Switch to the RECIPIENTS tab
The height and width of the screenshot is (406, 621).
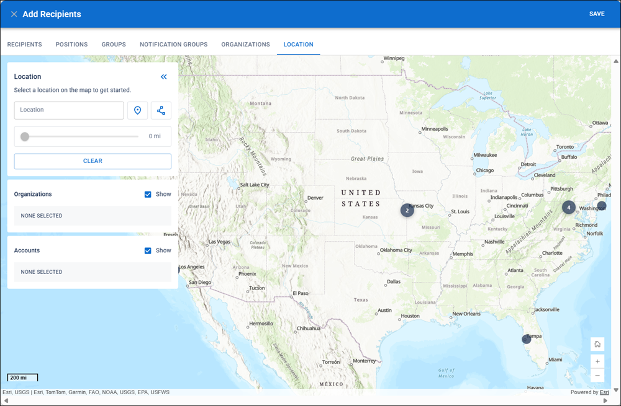[25, 44]
